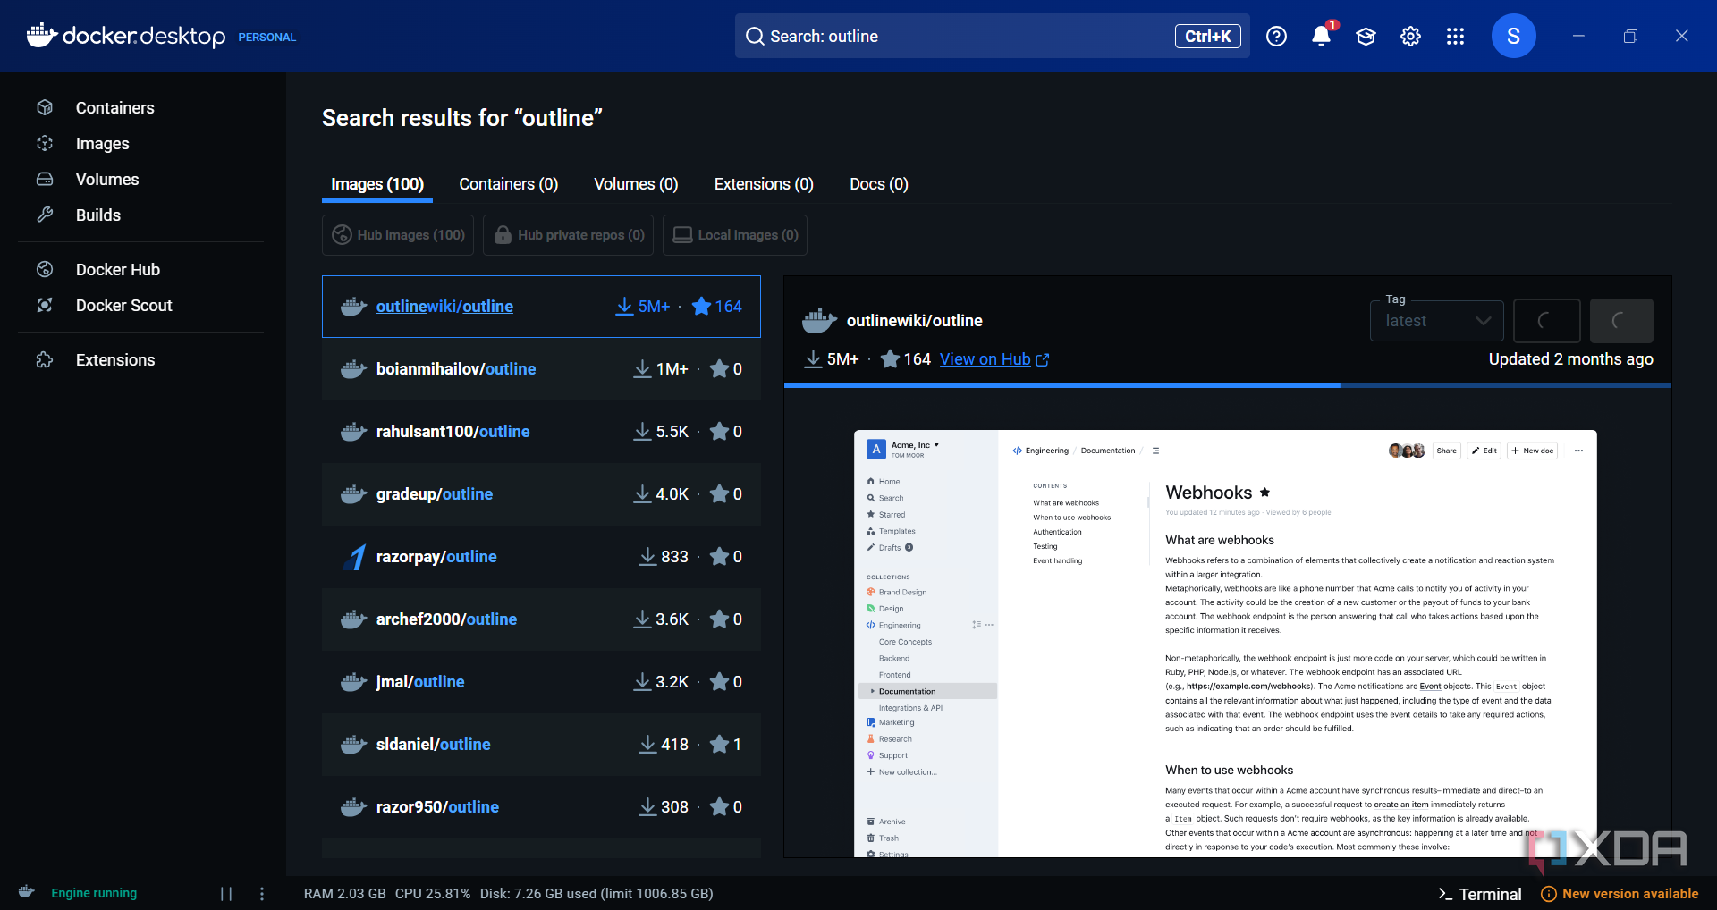1717x910 pixels.
Task: Expand the Tag latest dropdown
Action: pyautogui.click(x=1436, y=321)
